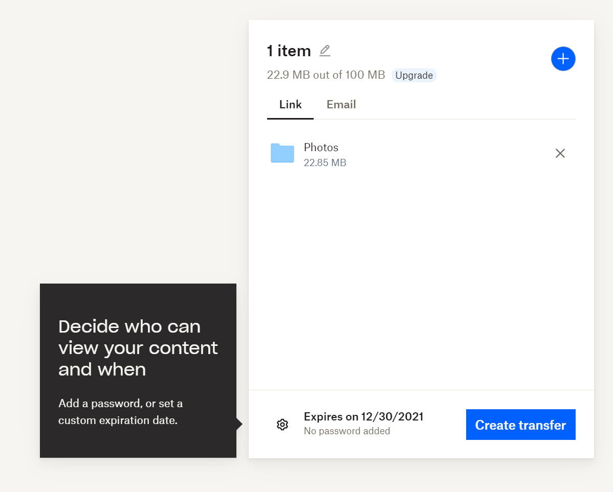Viewport: 613px width, 492px height.
Task: Remove the Photos folder with the X
Action: point(560,153)
